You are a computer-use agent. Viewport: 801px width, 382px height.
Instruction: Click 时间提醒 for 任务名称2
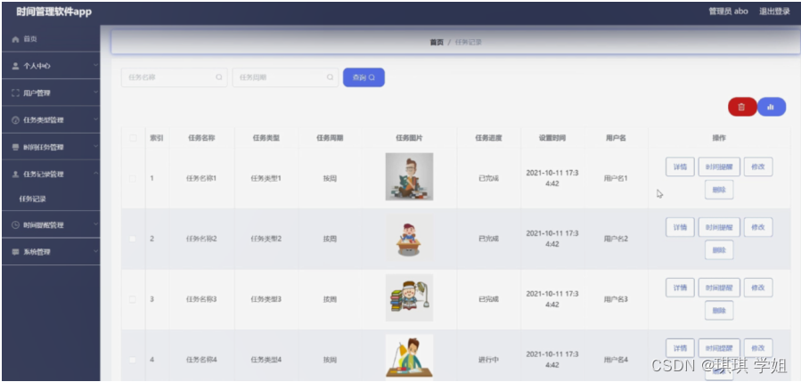(719, 227)
